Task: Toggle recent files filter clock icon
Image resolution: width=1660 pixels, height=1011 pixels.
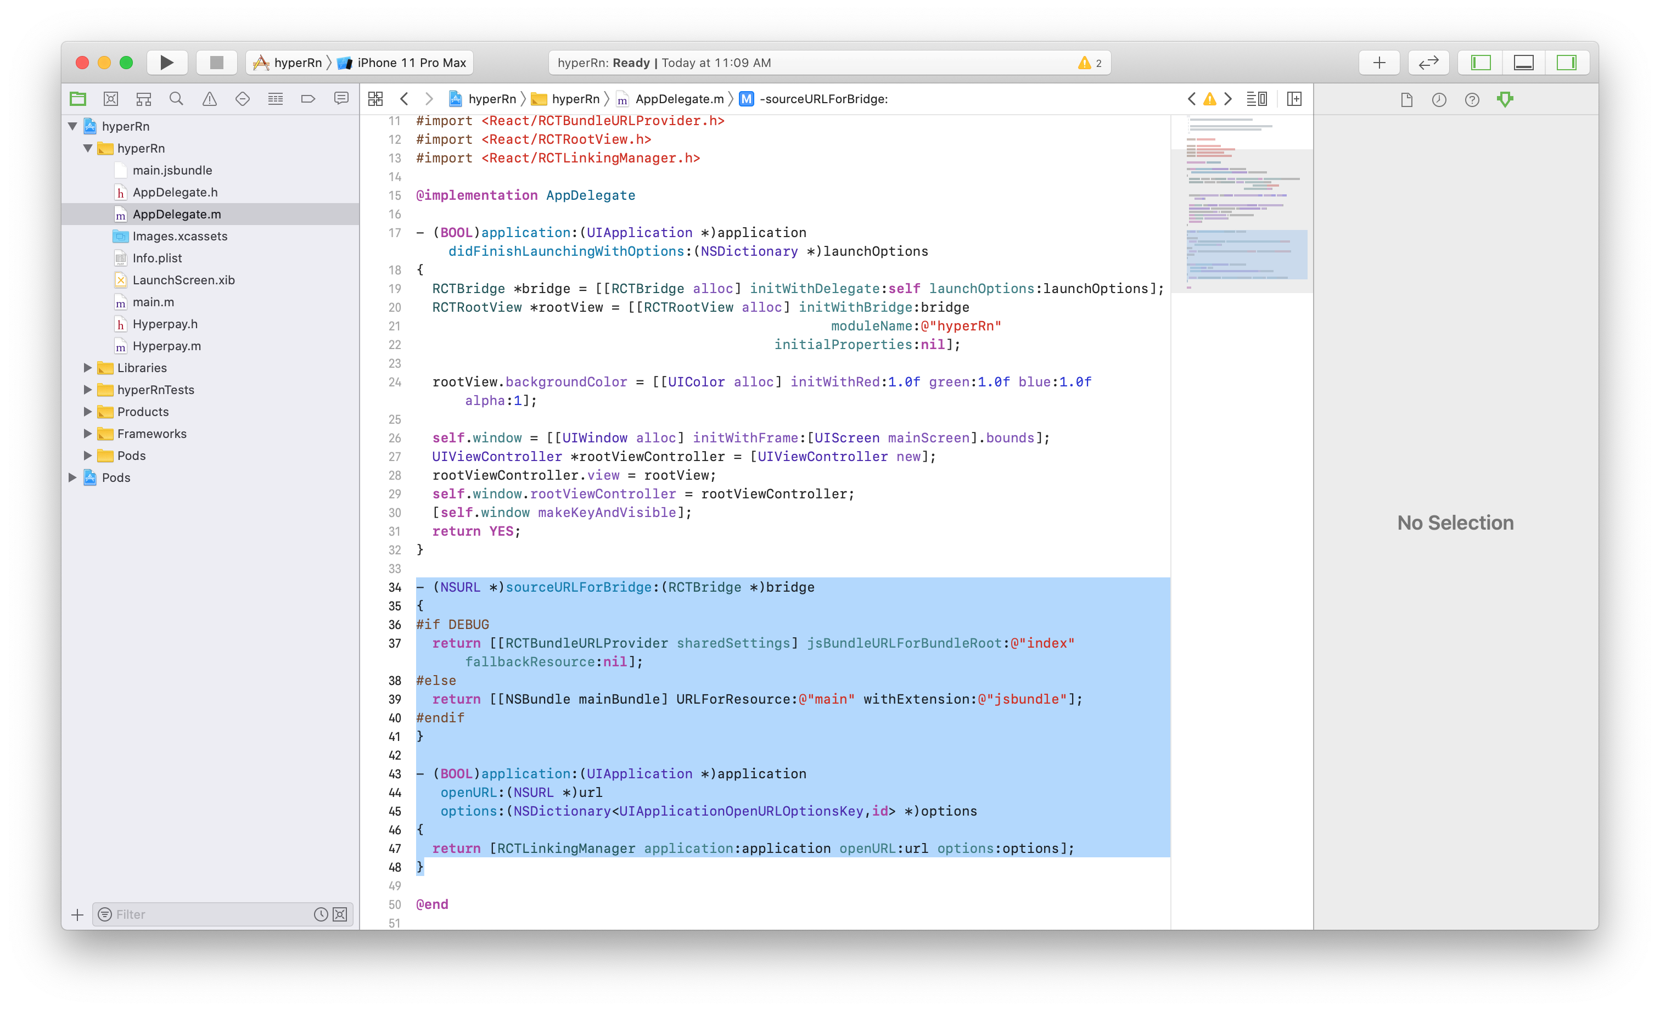Action: point(321,915)
